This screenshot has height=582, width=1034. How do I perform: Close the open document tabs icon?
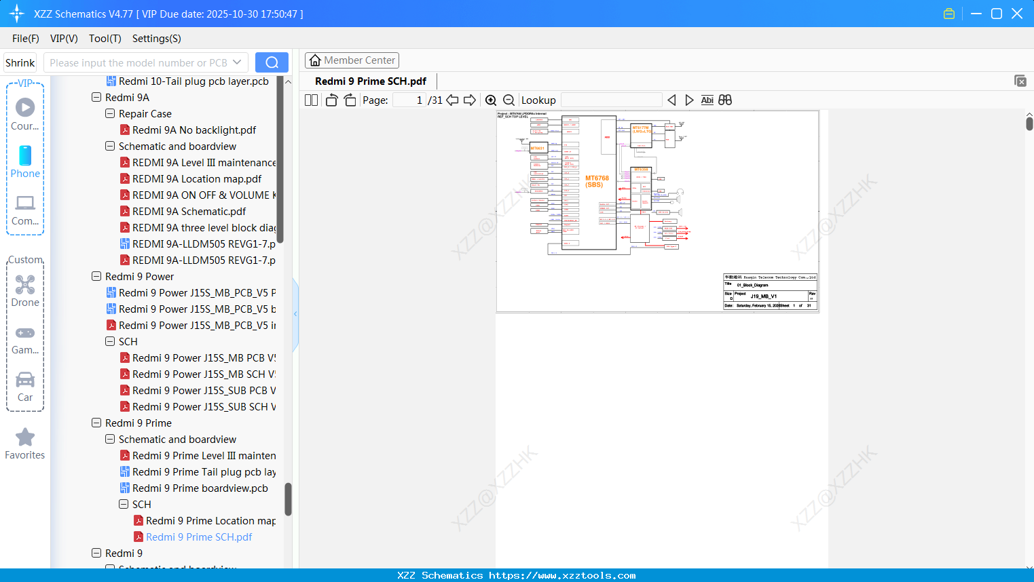coord(1020,81)
